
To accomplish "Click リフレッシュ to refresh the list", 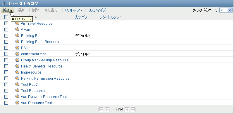I will point(74,10).
